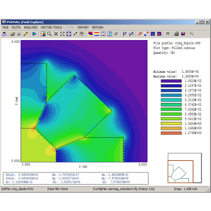This screenshot has width=211, height=211.
Task: Click the geometry overview thumbnail
Action: (x=185, y=168)
